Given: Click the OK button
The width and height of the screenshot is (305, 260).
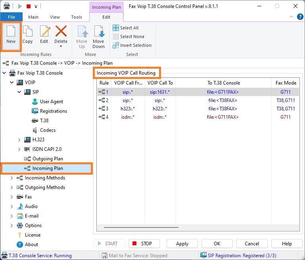Looking at the screenshot, I should click(217, 244).
